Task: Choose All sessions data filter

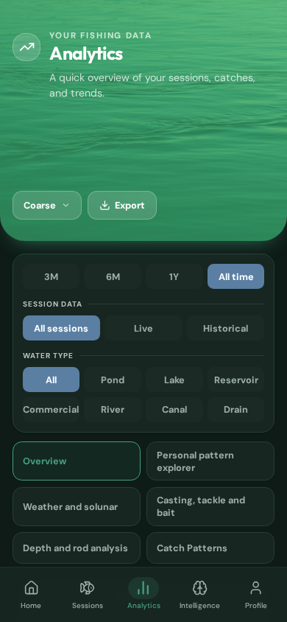Action: tap(61, 328)
